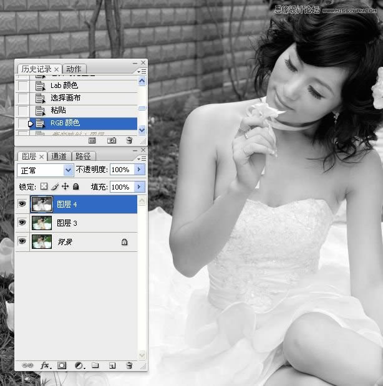
Task: Hide 图层 4 layer visibility eye
Action: [x=22, y=204]
